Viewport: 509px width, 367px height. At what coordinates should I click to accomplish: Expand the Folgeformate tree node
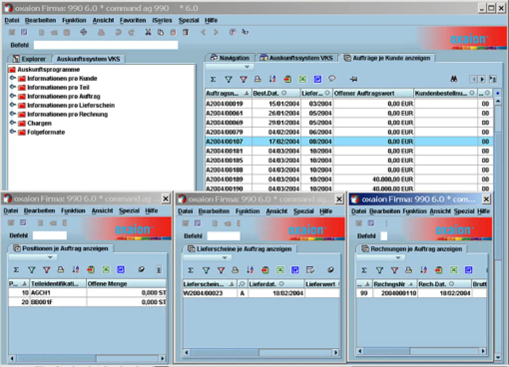(13, 132)
